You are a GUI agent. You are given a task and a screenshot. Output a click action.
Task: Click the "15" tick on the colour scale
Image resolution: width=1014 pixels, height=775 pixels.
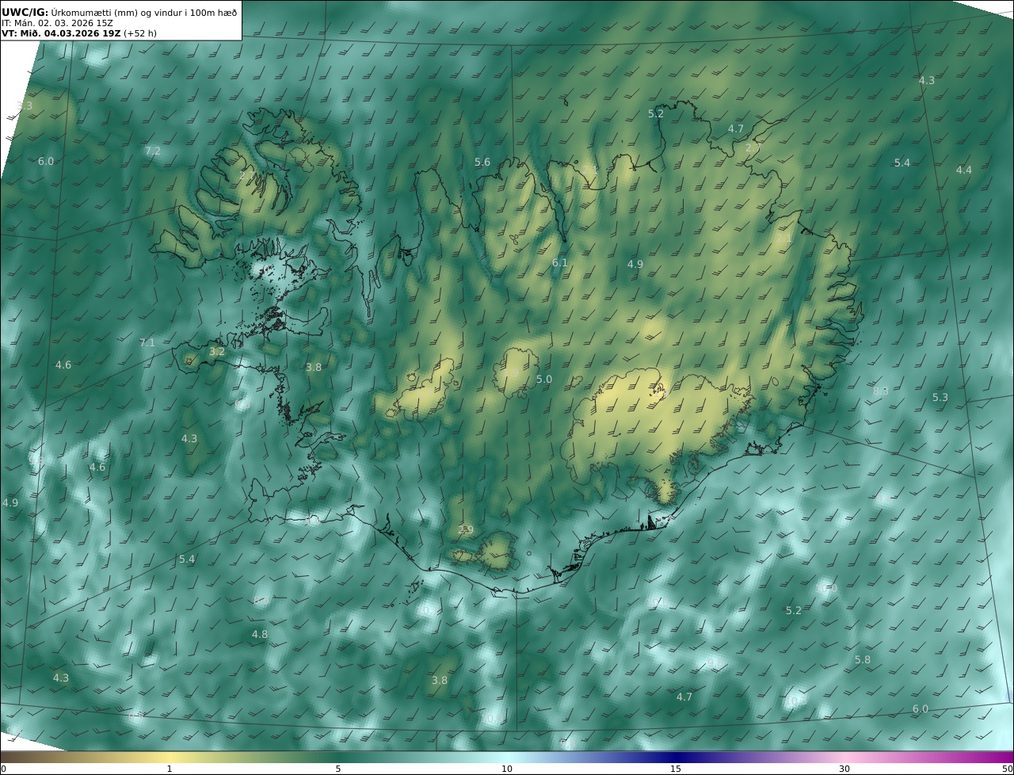(x=676, y=769)
